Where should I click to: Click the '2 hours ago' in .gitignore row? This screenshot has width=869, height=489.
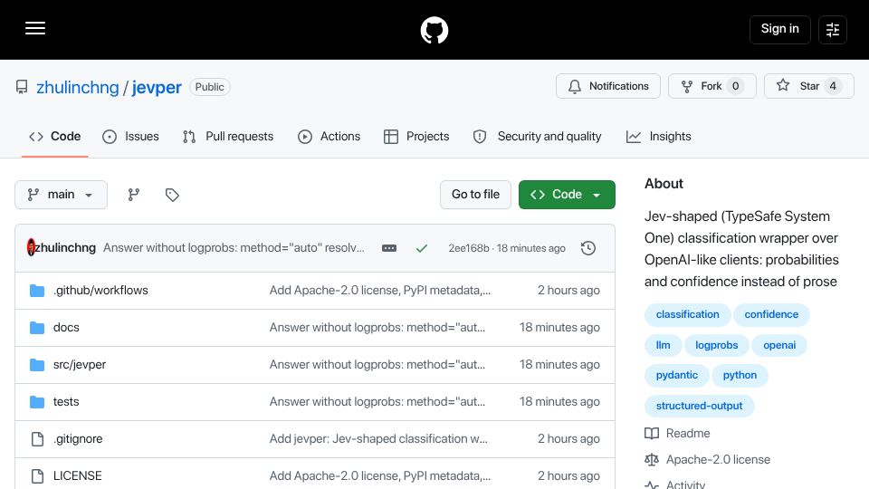[568, 439]
